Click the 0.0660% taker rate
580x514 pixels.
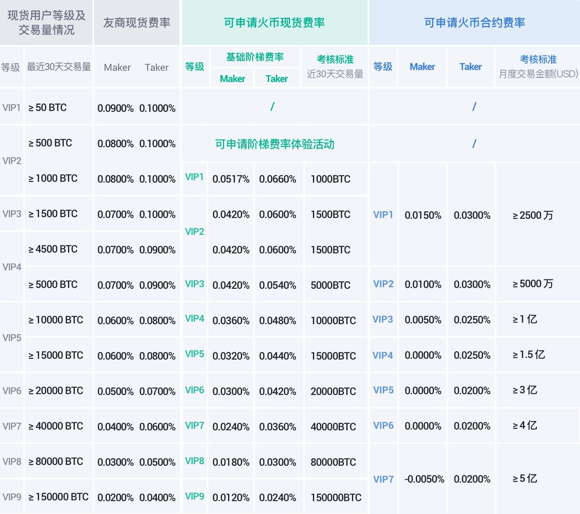(278, 179)
